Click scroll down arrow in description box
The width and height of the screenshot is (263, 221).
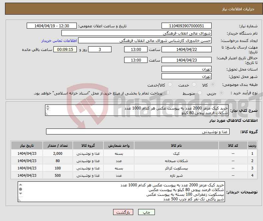48,109
